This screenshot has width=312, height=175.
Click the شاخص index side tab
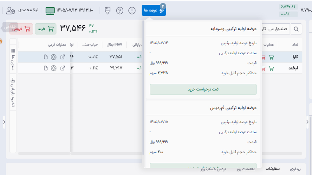click(10, 27)
